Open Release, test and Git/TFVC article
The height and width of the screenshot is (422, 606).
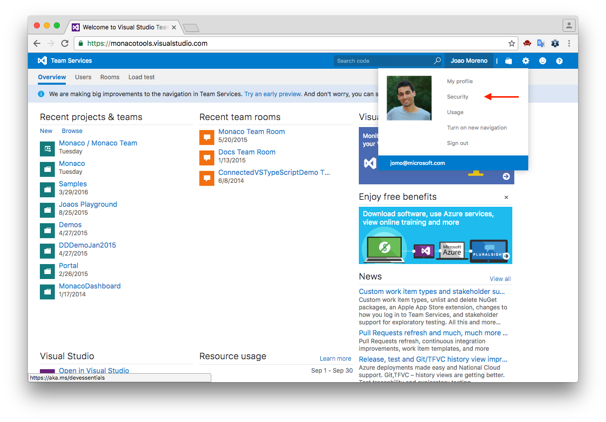pyautogui.click(x=433, y=359)
